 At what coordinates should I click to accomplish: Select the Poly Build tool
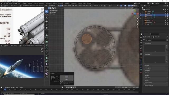pos(46,58)
